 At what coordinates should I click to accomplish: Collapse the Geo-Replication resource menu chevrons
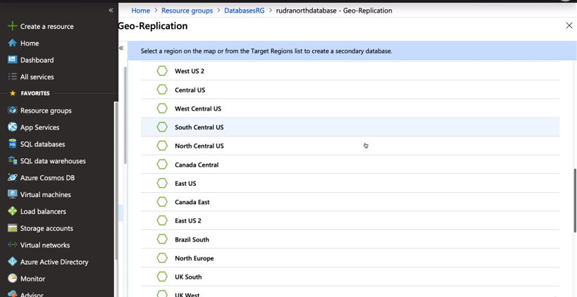[121, 48]
